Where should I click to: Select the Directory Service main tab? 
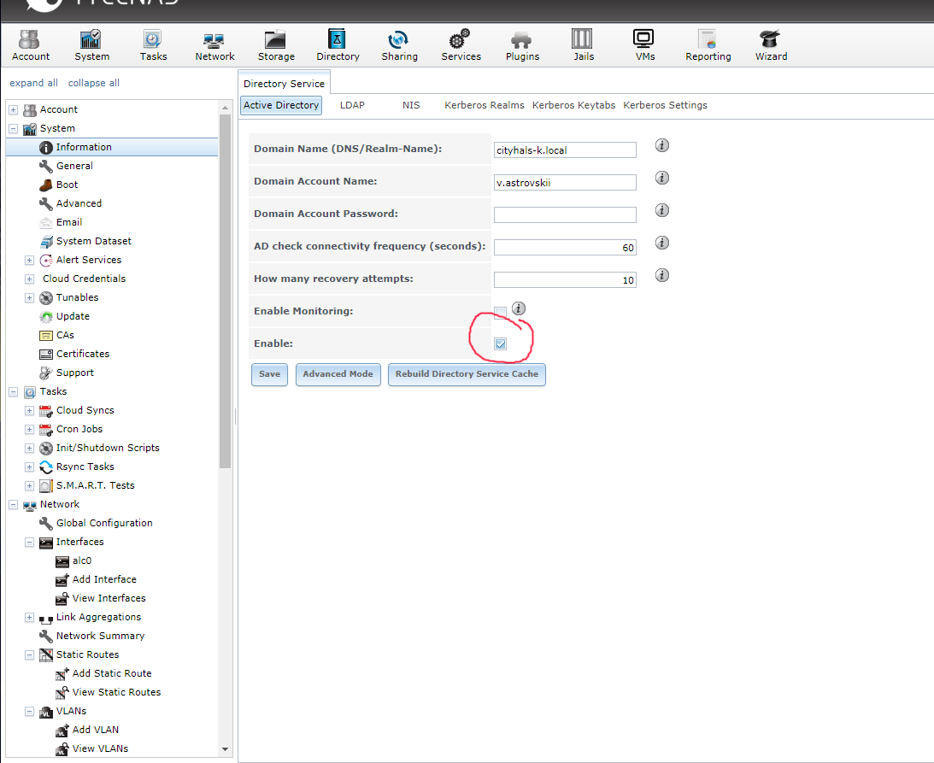285,84
